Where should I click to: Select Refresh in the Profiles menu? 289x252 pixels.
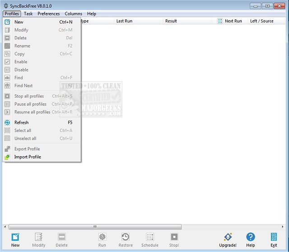click(x=21, y=122)
